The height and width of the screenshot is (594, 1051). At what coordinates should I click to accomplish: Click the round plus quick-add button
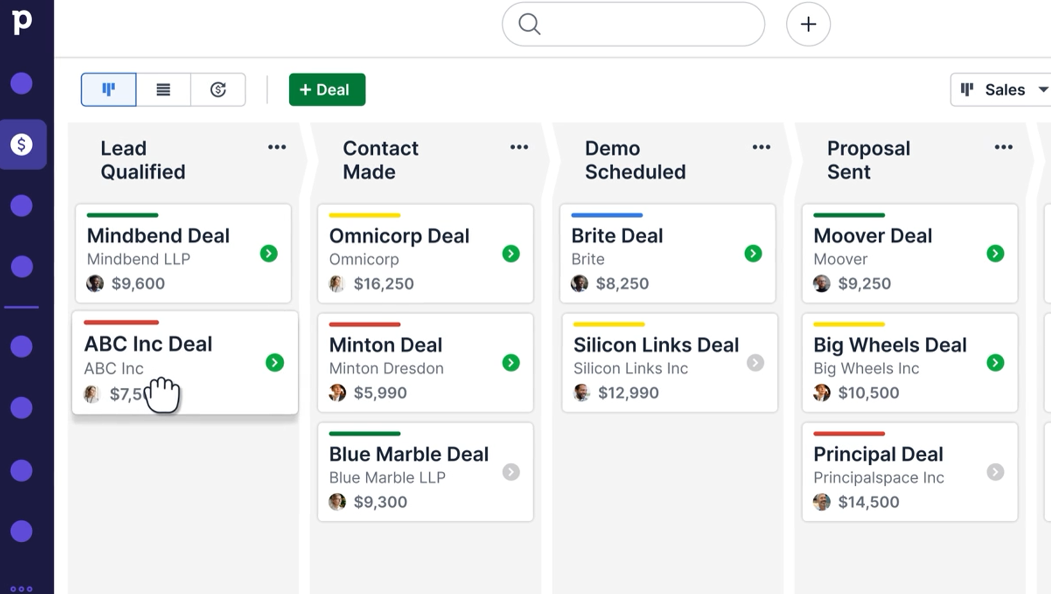(x=808, y=24)
